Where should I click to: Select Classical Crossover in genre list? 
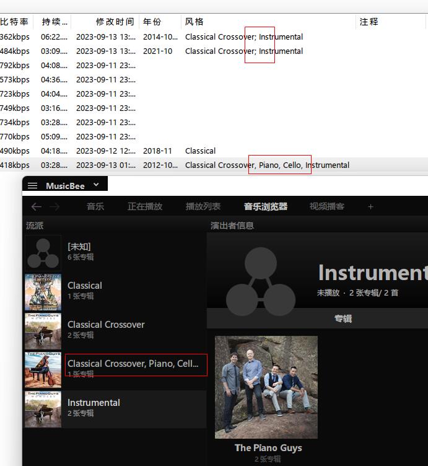[106, 325]
